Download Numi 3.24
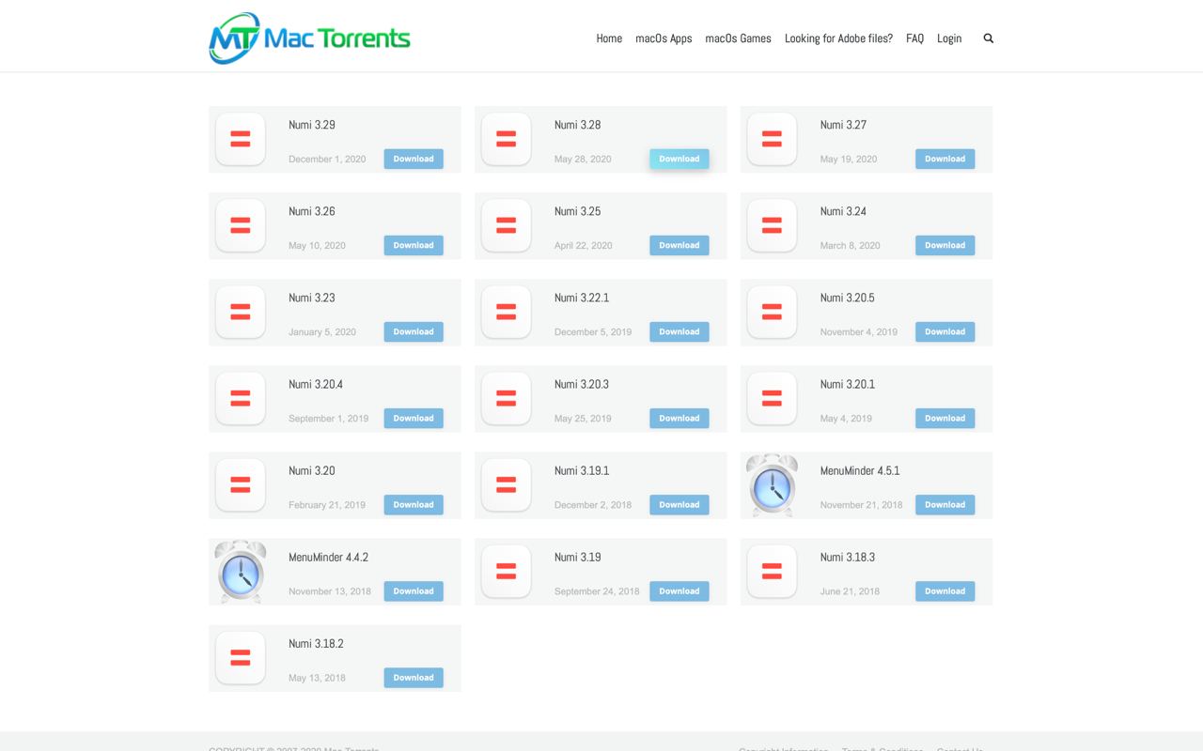 coord(945,245)
